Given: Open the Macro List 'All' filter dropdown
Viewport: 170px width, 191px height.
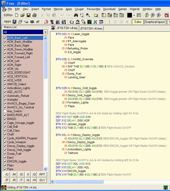Looking at the screenshot, I should pyautogui.click(x=45, y=32).
